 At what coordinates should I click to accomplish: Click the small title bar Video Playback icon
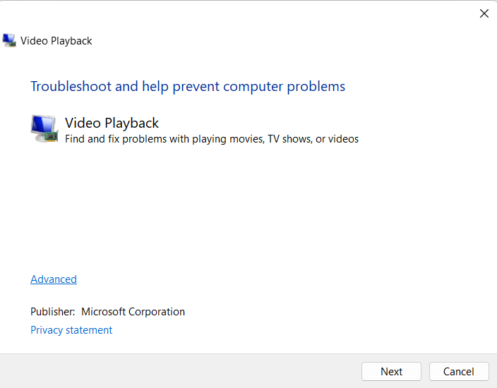pos(9,40)
